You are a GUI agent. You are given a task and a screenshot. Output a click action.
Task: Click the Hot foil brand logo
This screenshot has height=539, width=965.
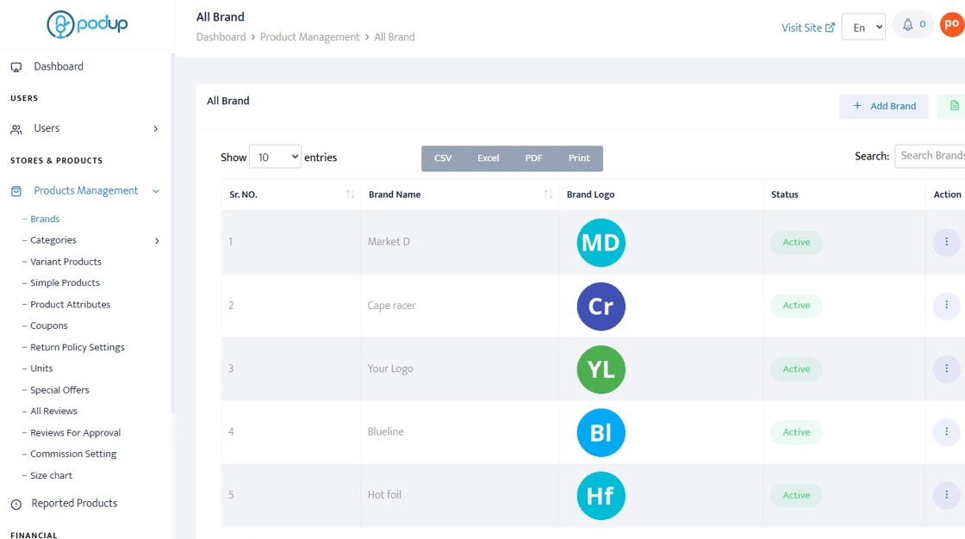(x=601, y=496)
